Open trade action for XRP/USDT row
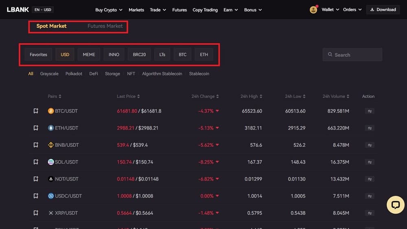This screenshot has width=407, height=229. tap(370, 213)
